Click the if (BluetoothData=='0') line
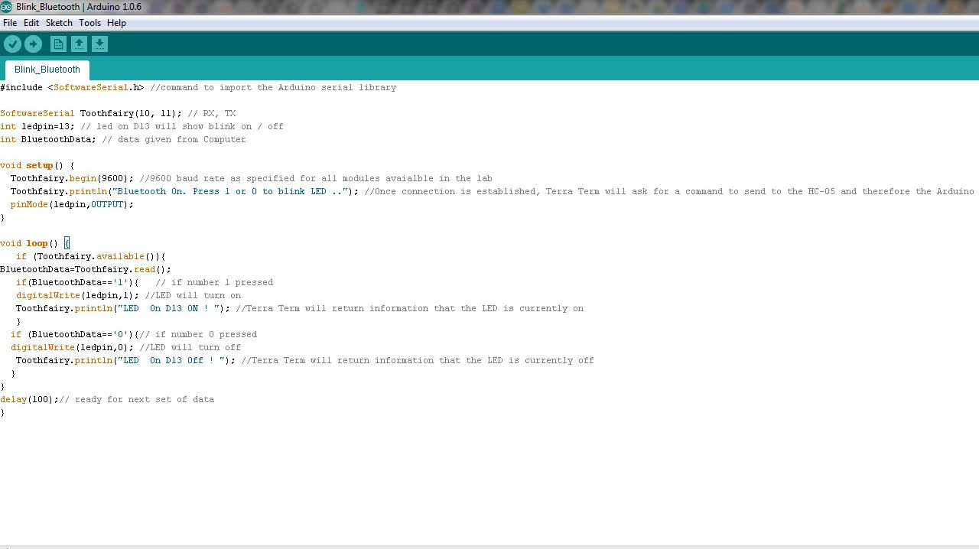 tap(134, 334)
